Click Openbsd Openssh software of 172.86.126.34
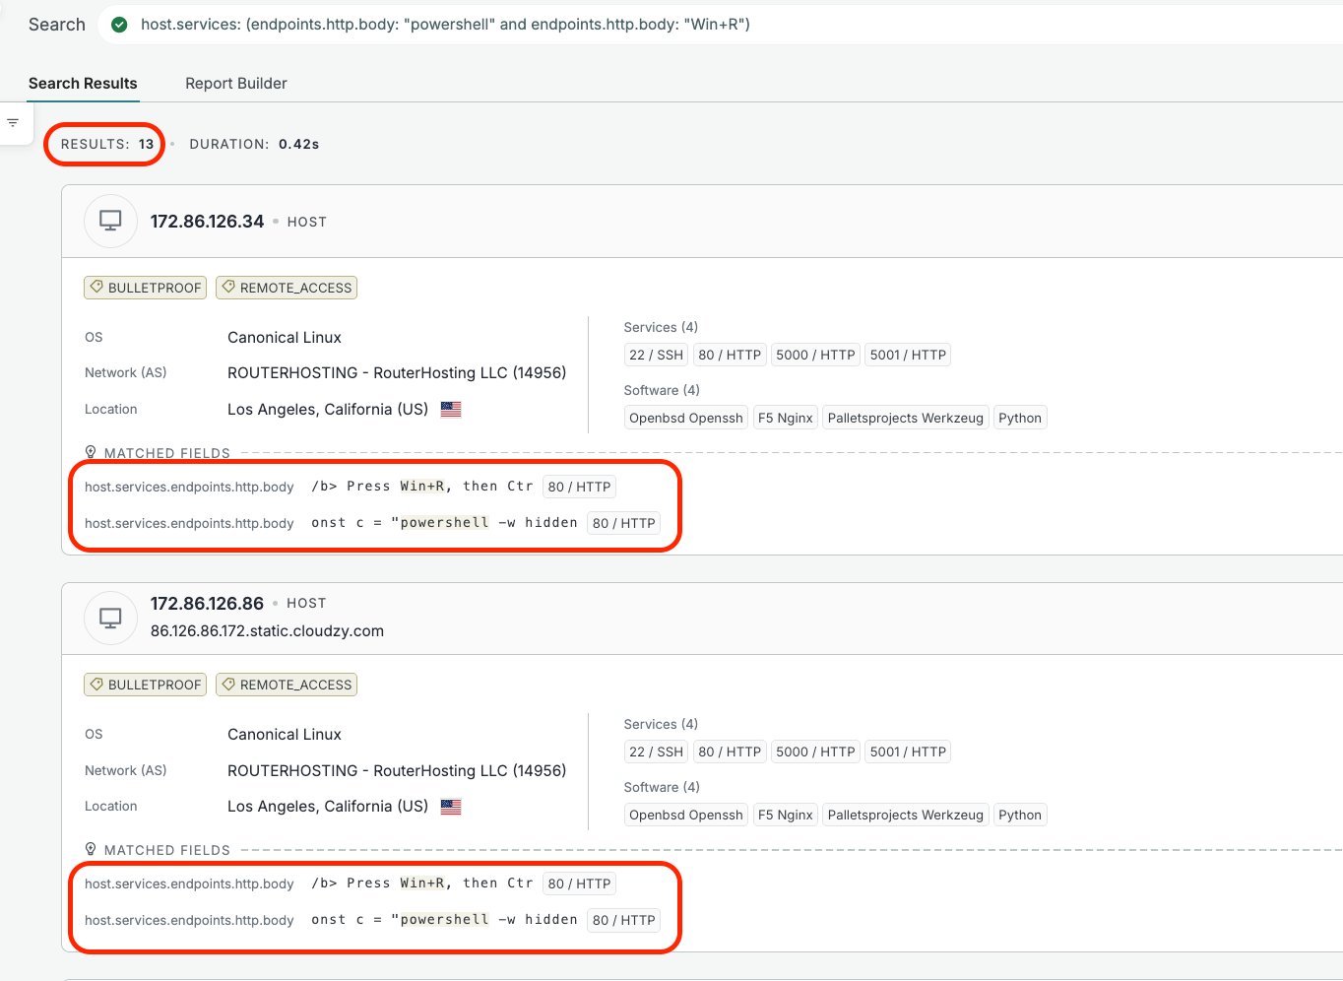This screenshot has height=981, width=1343. tap(686, 418)
